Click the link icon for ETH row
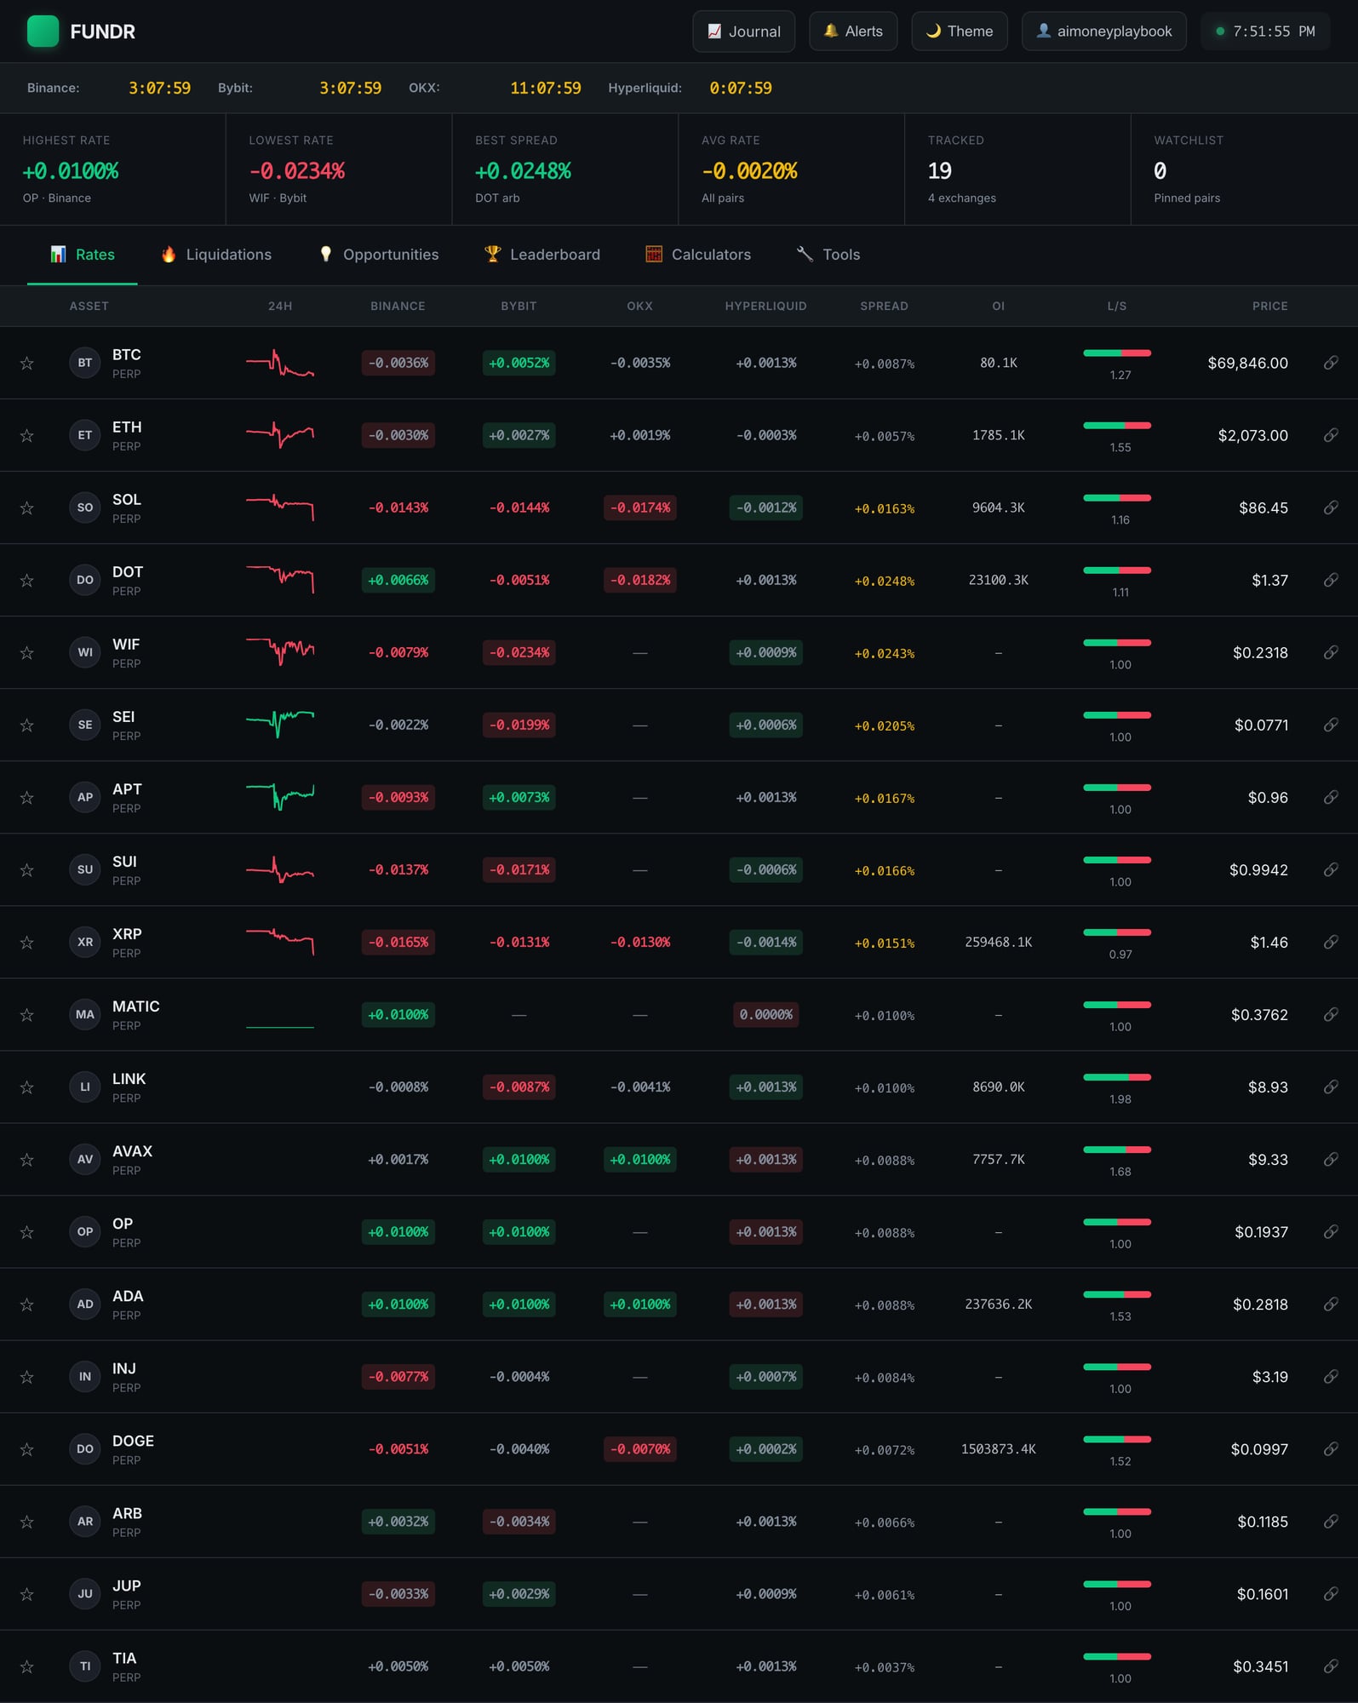1358x1703 pixels. pyautogui.click(x=1331, y=435)
